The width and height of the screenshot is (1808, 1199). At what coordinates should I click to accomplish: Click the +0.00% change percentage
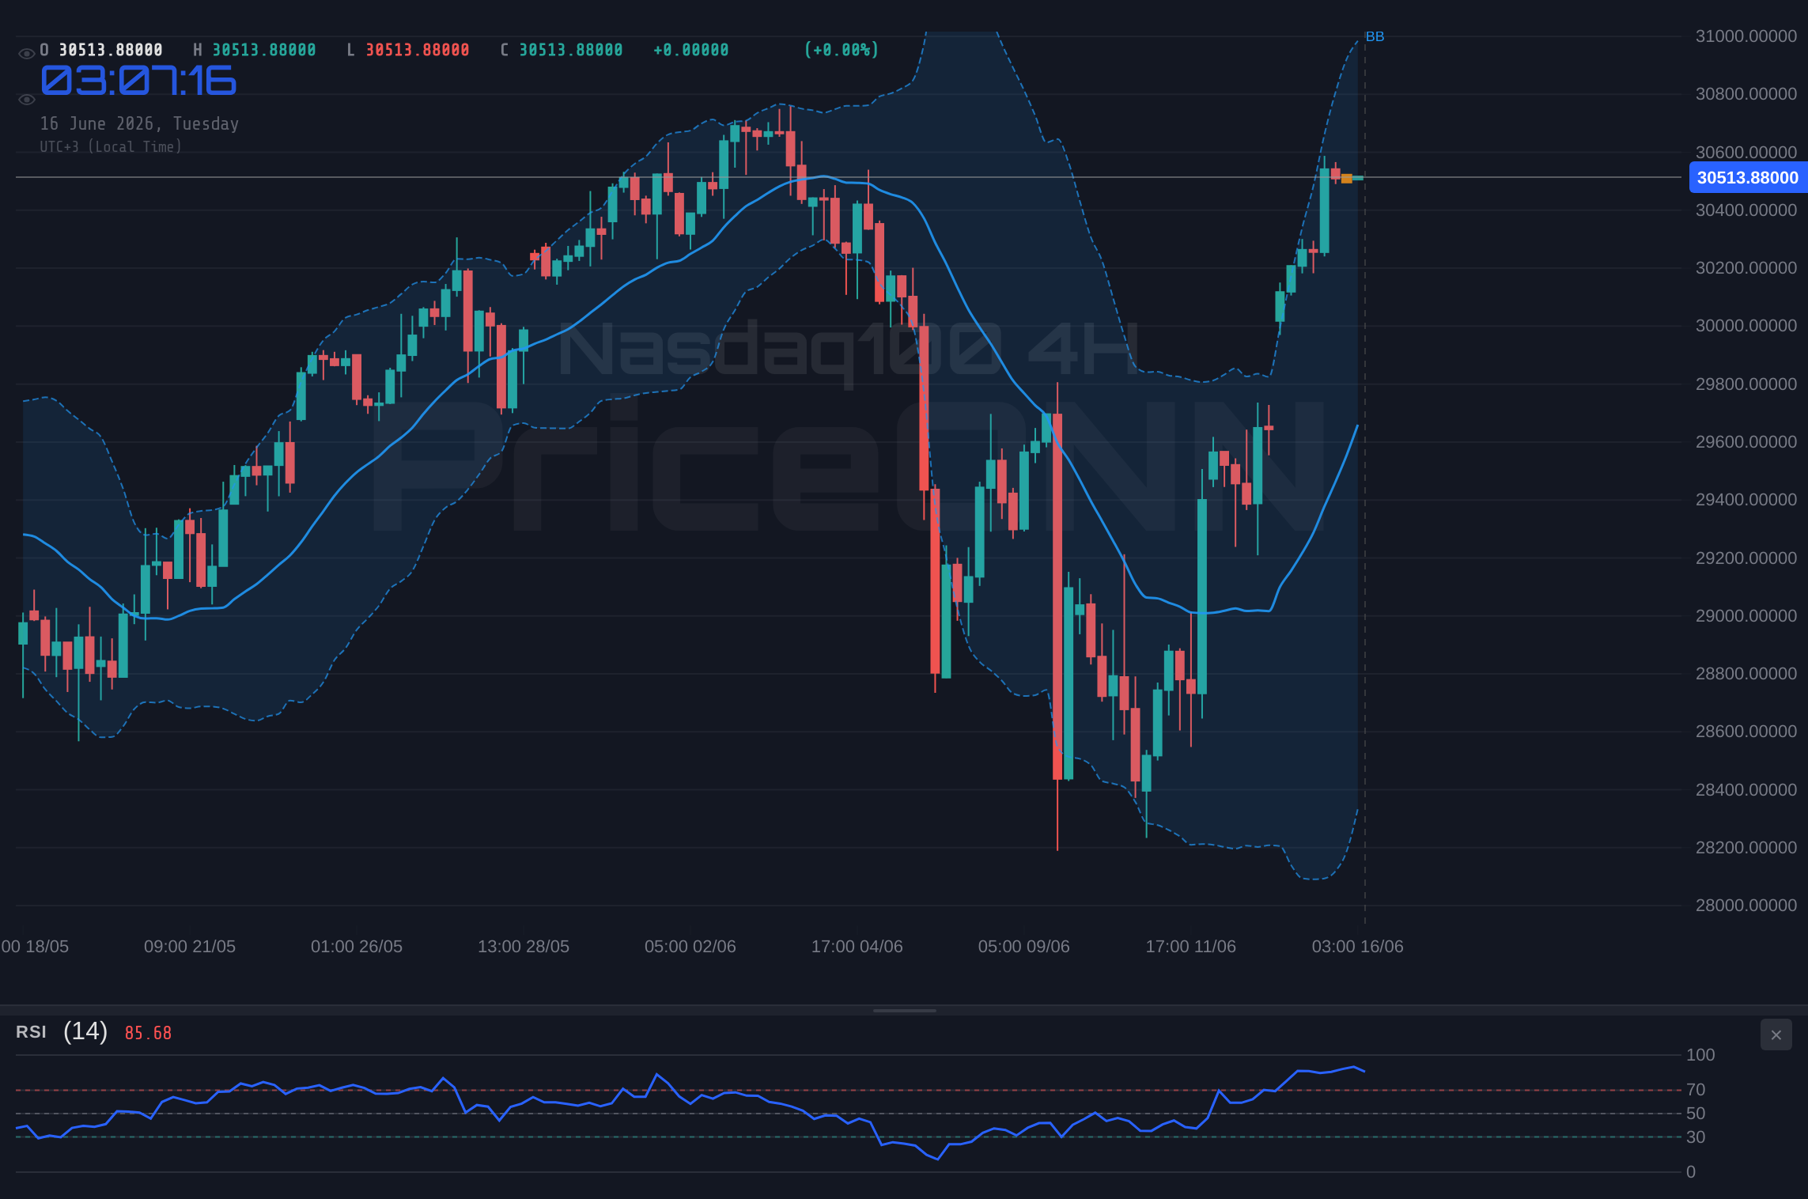tap(842, 50)
